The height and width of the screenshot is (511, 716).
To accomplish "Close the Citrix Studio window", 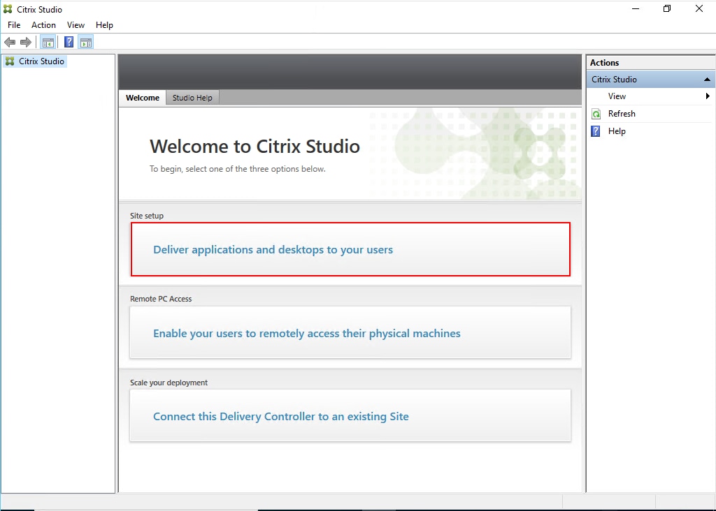I will (x=699, y=8).
